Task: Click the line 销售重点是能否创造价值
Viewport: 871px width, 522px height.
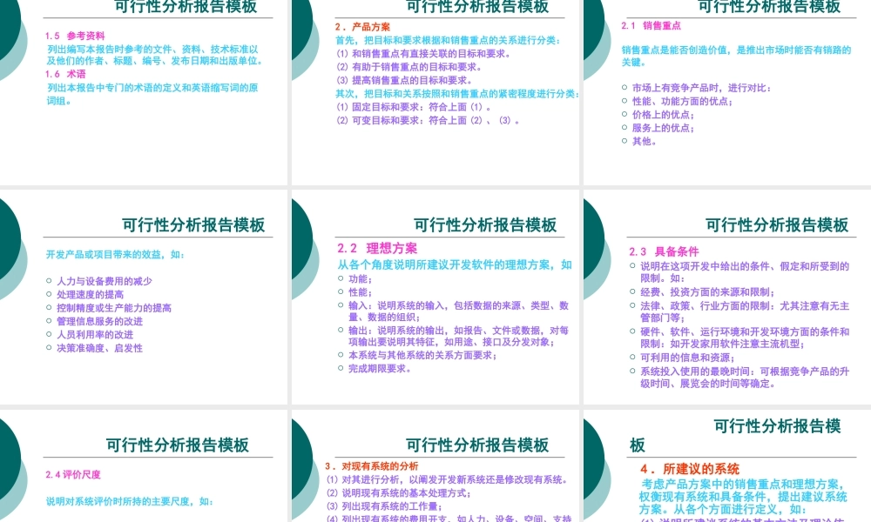Action: click(736, 56)
